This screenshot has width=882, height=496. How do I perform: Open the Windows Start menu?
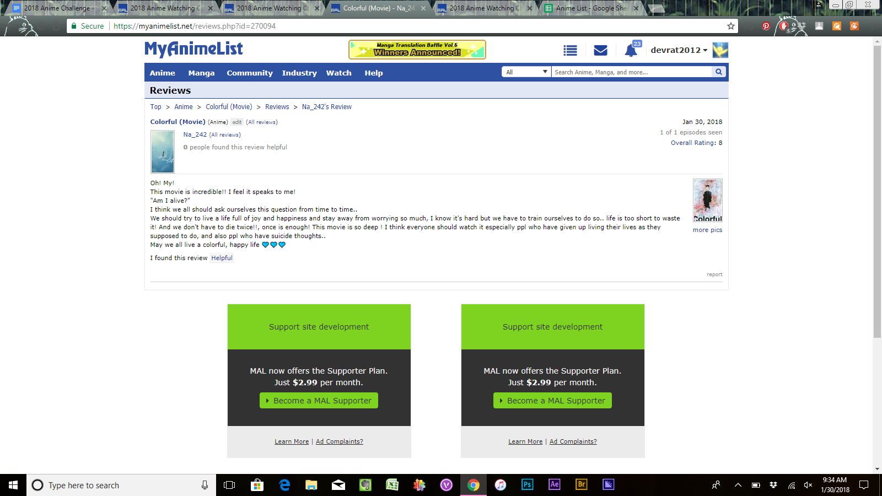(x=13, y=485)
